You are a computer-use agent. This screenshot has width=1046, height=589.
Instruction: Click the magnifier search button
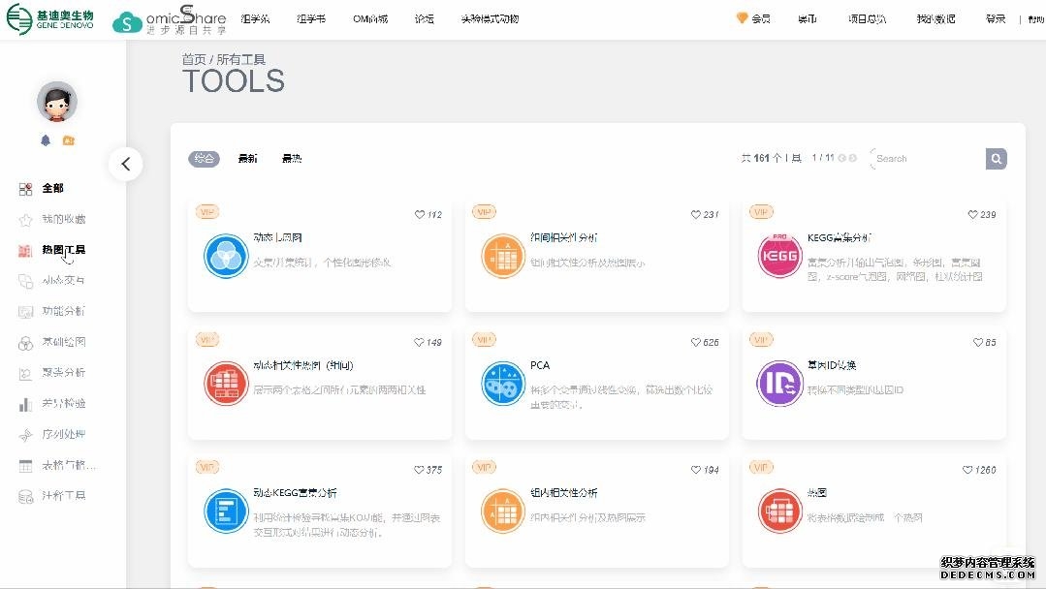[996, 159]
